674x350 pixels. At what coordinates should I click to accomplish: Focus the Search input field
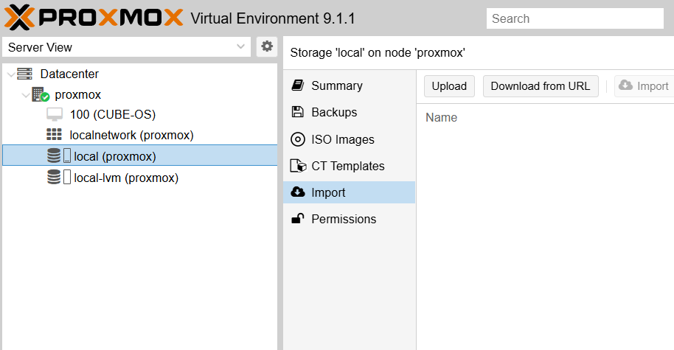tap(575, 18)
